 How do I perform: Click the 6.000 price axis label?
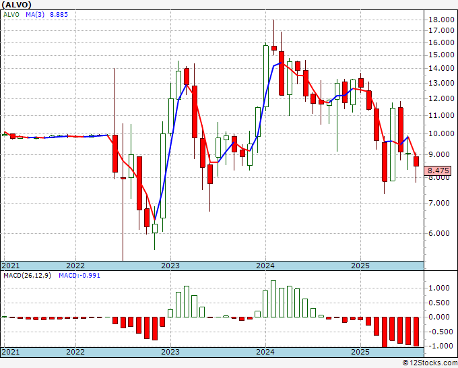coord(439,233)
